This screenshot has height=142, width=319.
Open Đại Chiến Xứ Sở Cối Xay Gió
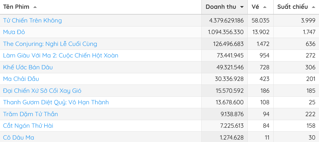pos(42,91)
